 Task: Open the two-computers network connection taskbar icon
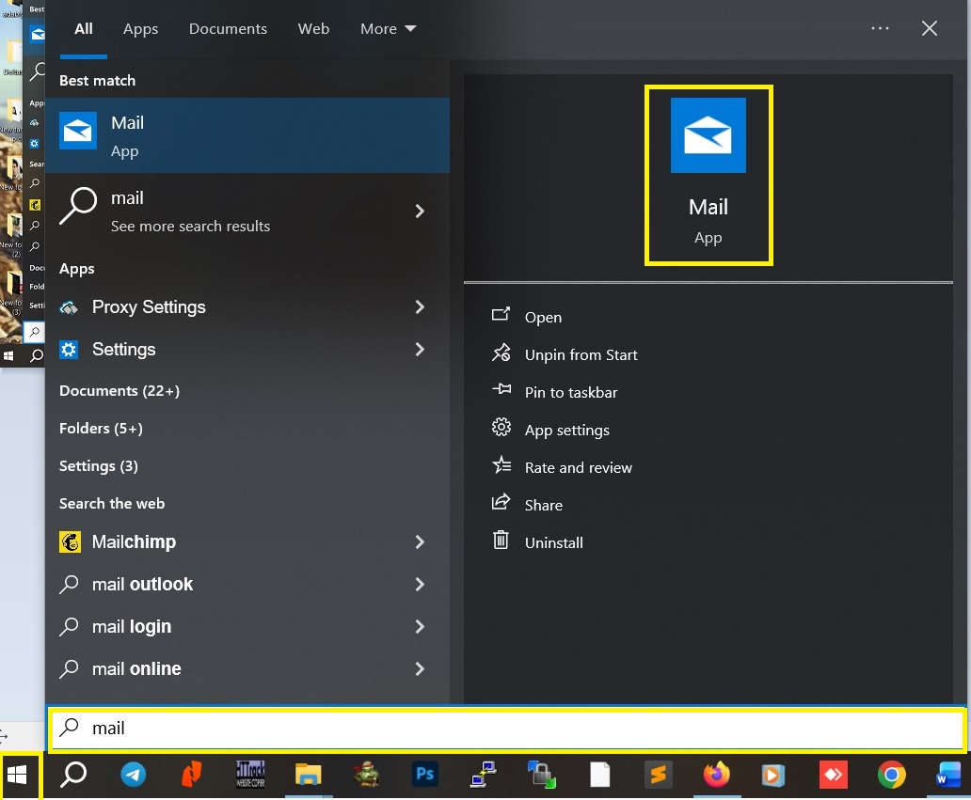pyautogui.click(x=484, y=774)
